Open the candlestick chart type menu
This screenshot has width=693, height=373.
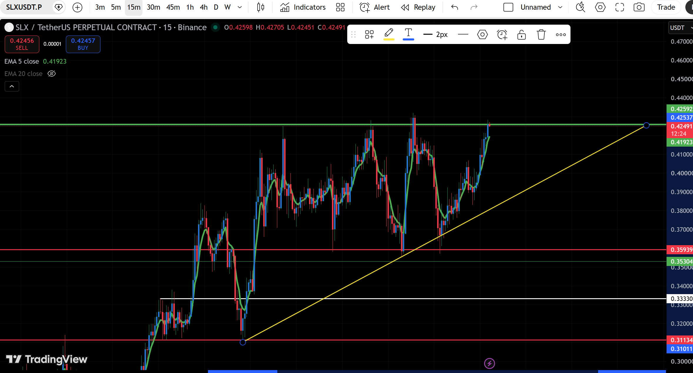261,7
